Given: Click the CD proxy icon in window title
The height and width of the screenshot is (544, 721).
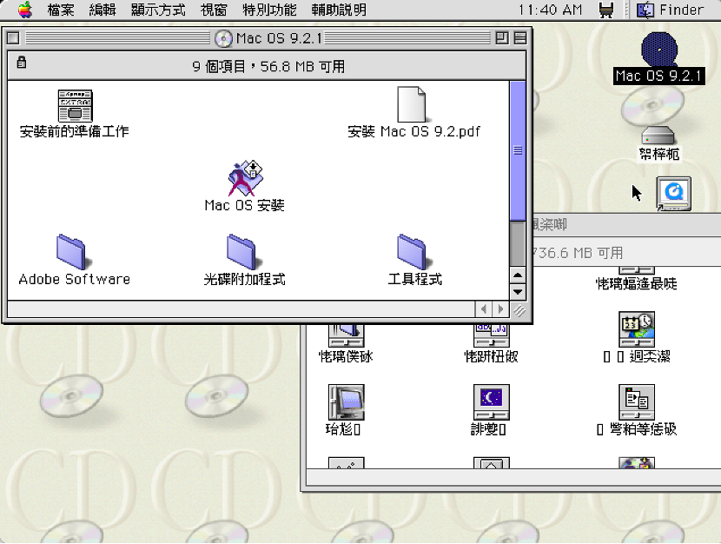Looking at the screenshot, I should (223, 38).
